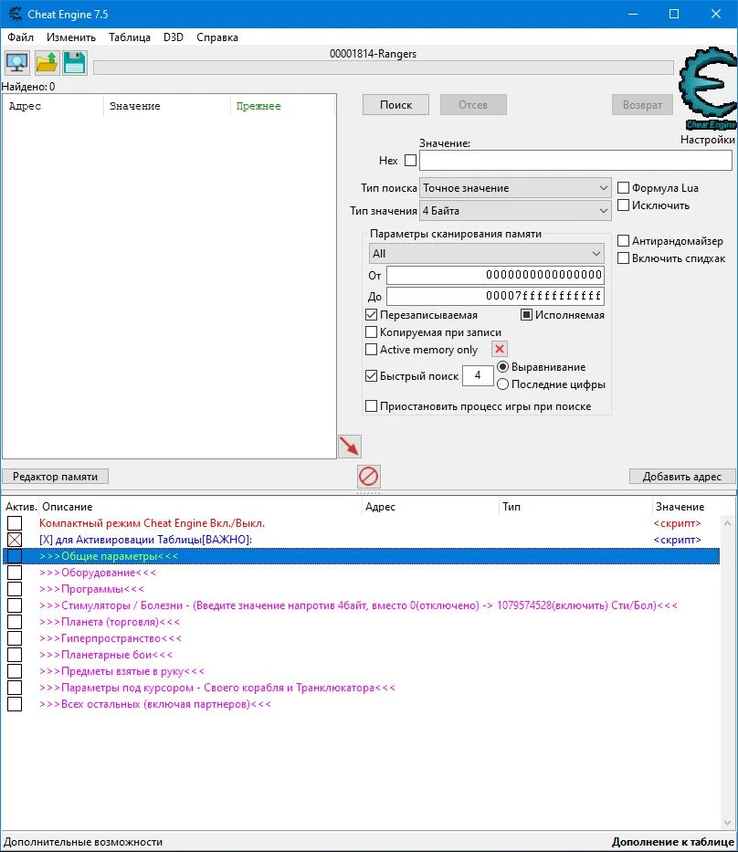Click fast scan alignment value field
The height and width of the screenshot is (852, 738).
coord(478,375)
